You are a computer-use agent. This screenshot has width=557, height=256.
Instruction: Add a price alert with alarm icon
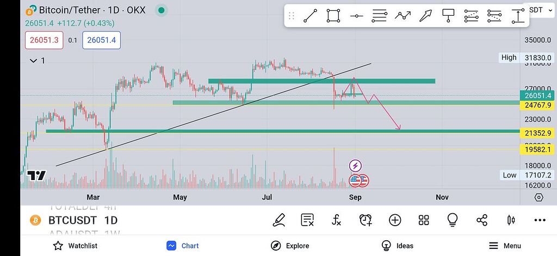point(366,220)
